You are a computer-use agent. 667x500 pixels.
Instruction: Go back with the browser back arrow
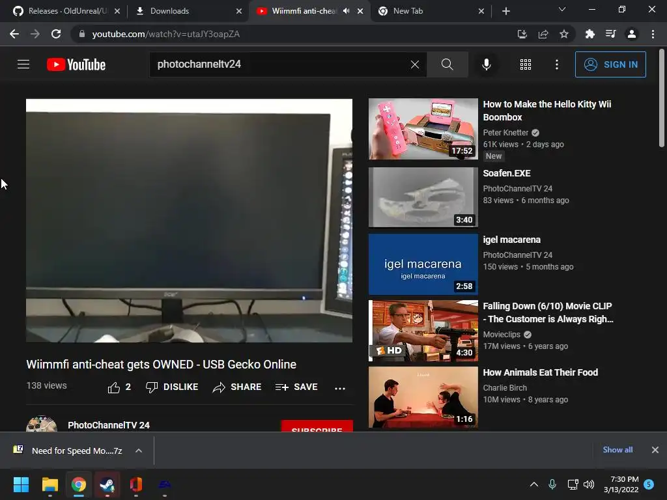click(14, 34)
